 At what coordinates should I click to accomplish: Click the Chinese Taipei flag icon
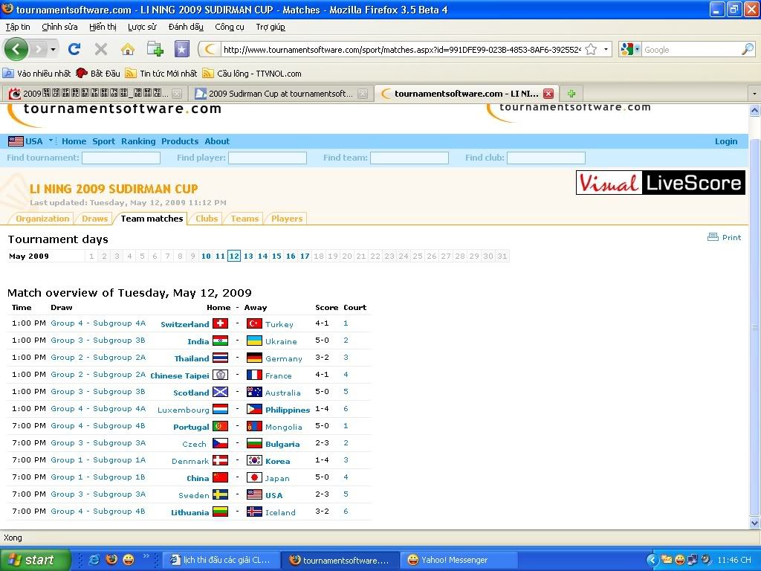coord(220,375)
